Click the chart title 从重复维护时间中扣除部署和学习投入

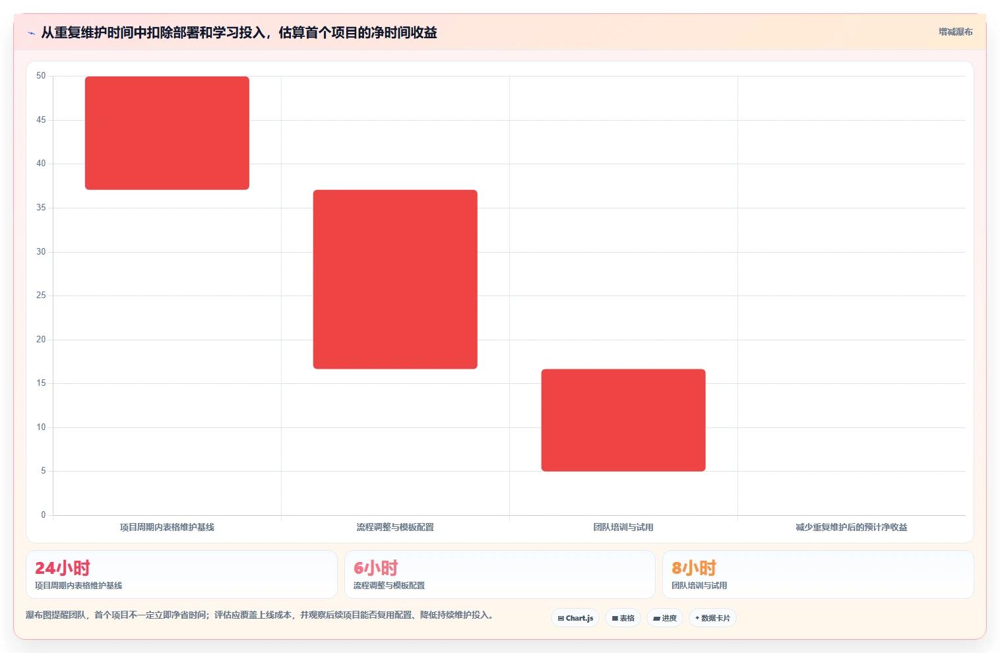point(239,32)
